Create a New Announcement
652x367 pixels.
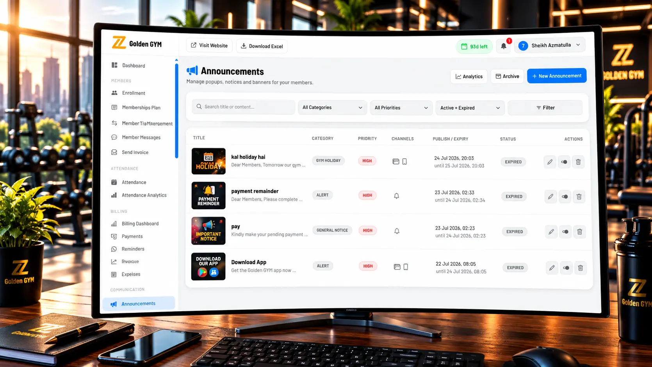coord(557,76)
